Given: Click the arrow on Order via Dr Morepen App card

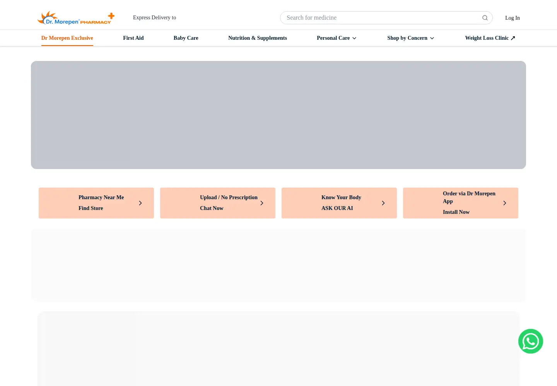Looking at the screenshot, I should [x=505, y=203].
